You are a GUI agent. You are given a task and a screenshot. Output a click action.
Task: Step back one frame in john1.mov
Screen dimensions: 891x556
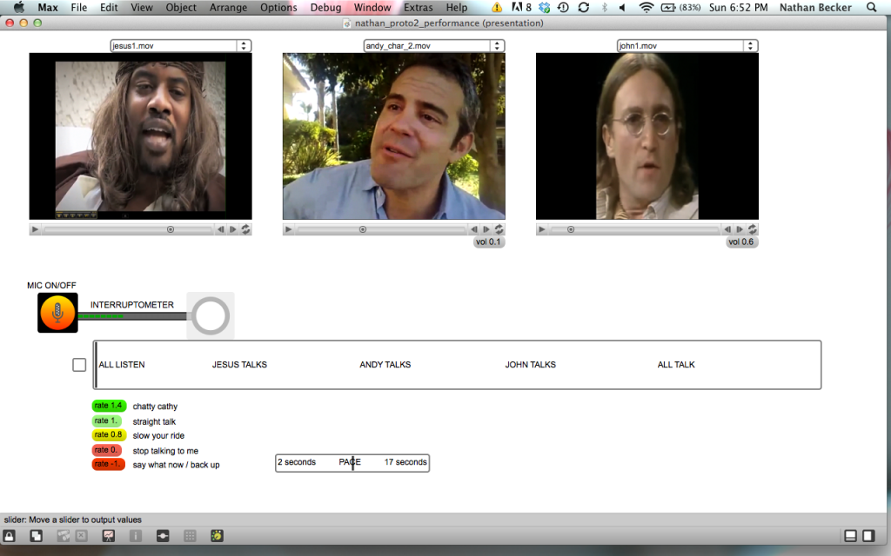[x=727, y=229]
